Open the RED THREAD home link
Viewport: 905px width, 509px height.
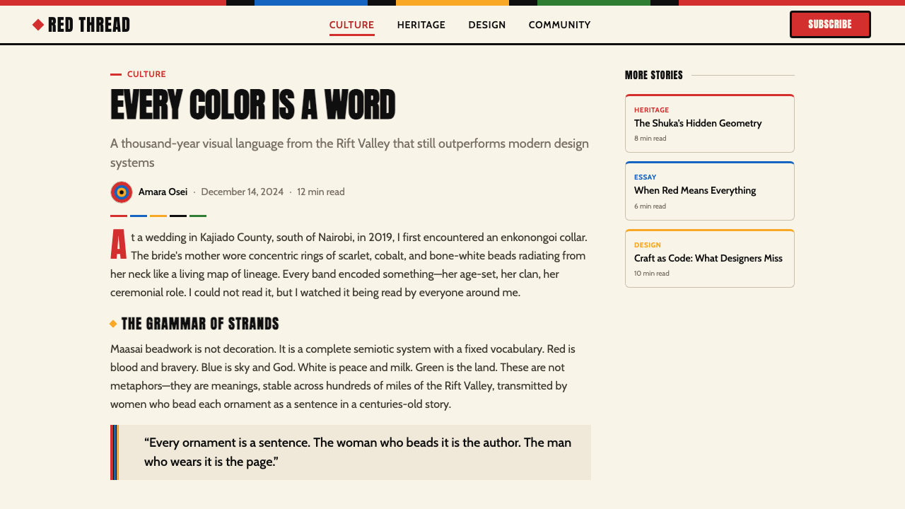81,25
